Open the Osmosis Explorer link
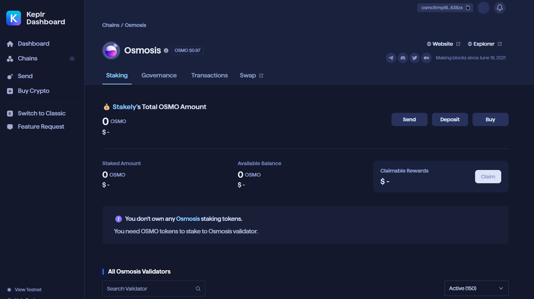Viewport: 534px width, 299px height. pos(485,44)
